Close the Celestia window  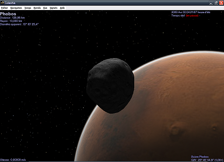point(221,3)
